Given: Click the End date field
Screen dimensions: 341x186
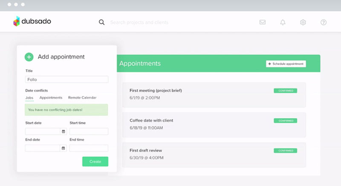Looking at the screenshot, I should [x=43, y=148].
